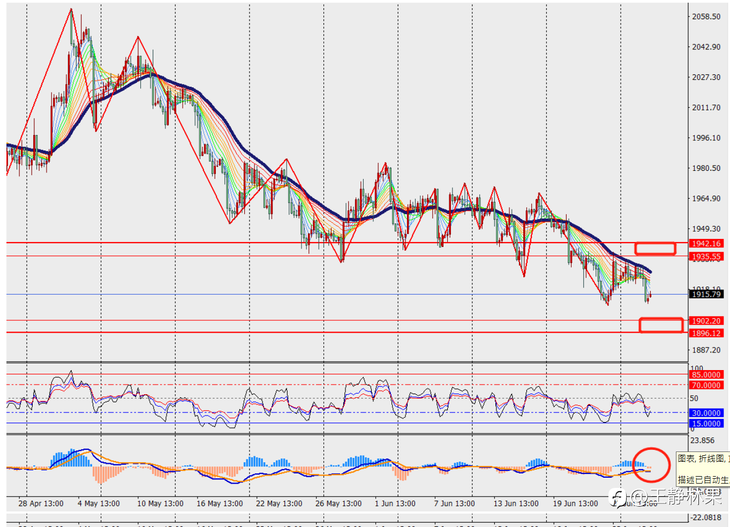Screen dimensions: 730x527
Task: Click the 2058.50 price axis value
Action: (x=706, y=17)
